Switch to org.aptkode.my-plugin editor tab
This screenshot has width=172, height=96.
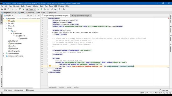pos(81,15)
